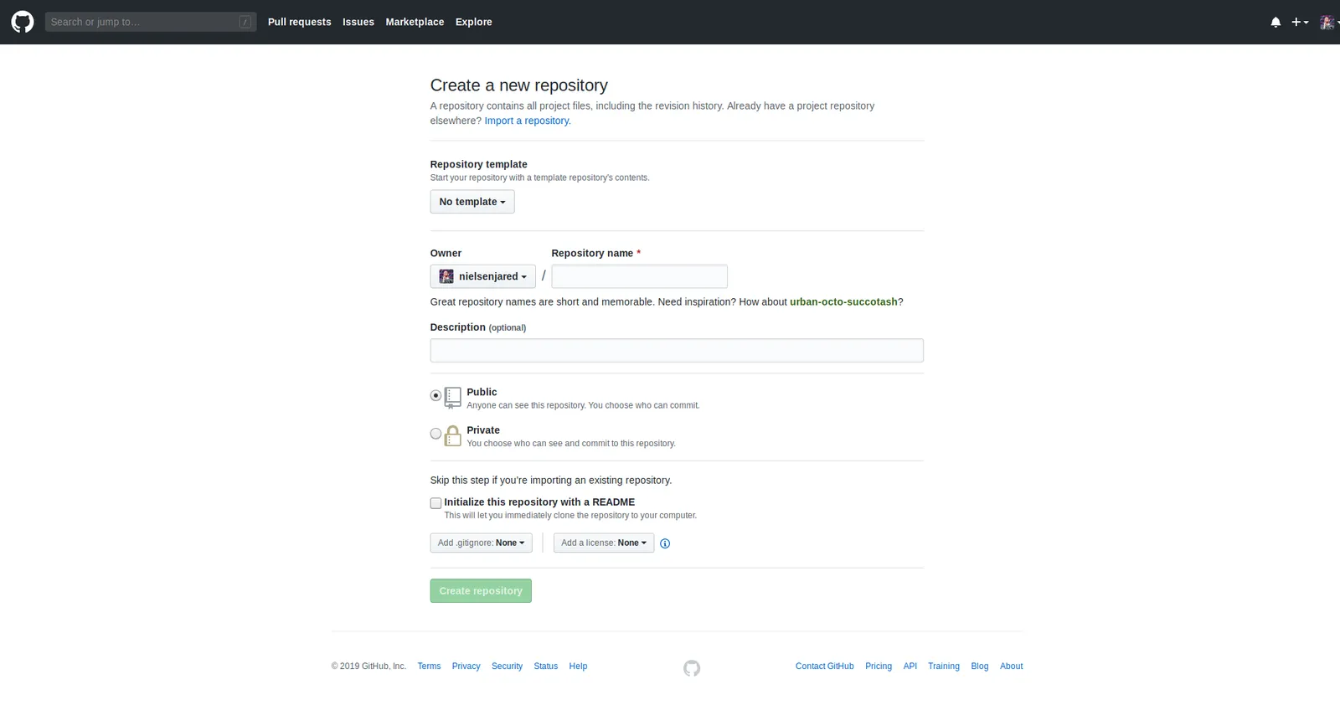Open the Blog footer link
The width and height of the screenshot is (1340, 705).
click(980, 666)
